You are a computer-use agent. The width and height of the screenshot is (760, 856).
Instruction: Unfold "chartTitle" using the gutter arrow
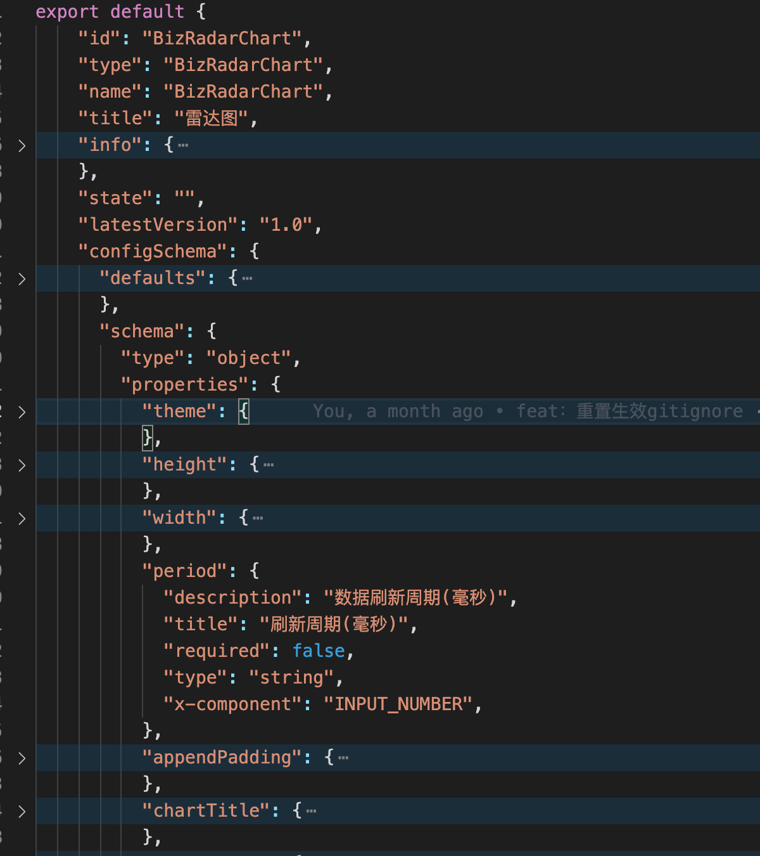pyautogui.click(x=22, y=812)
